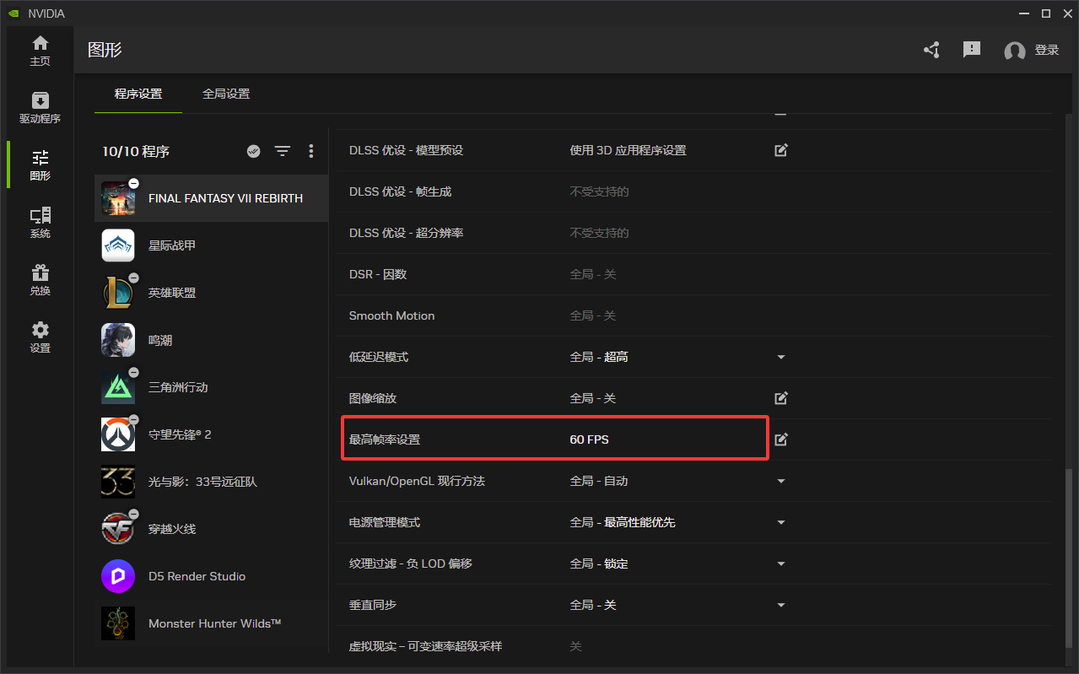Select FINAL FANTASY VII REBIRTH program
Viewport: 1079px width, 674px height.
[211, 198]
